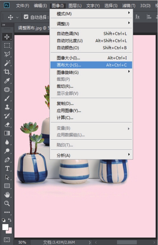Expand the 模式(M) submenu
Screen dimensions: 158x245
pos(91,14)
